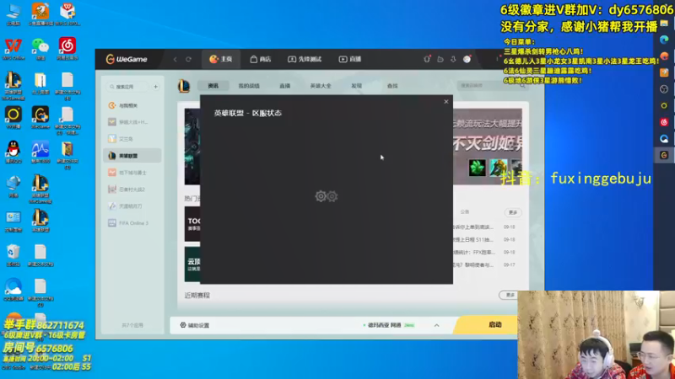Click the 德玛西亚 网通 server label
The image size is (675, 379).
coord(384,325)
